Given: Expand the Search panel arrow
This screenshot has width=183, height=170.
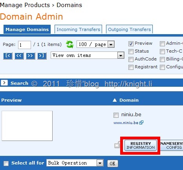Looking at the screenshot, I should [x=4, y=83].
